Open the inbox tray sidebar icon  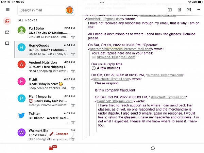(7, 44)
